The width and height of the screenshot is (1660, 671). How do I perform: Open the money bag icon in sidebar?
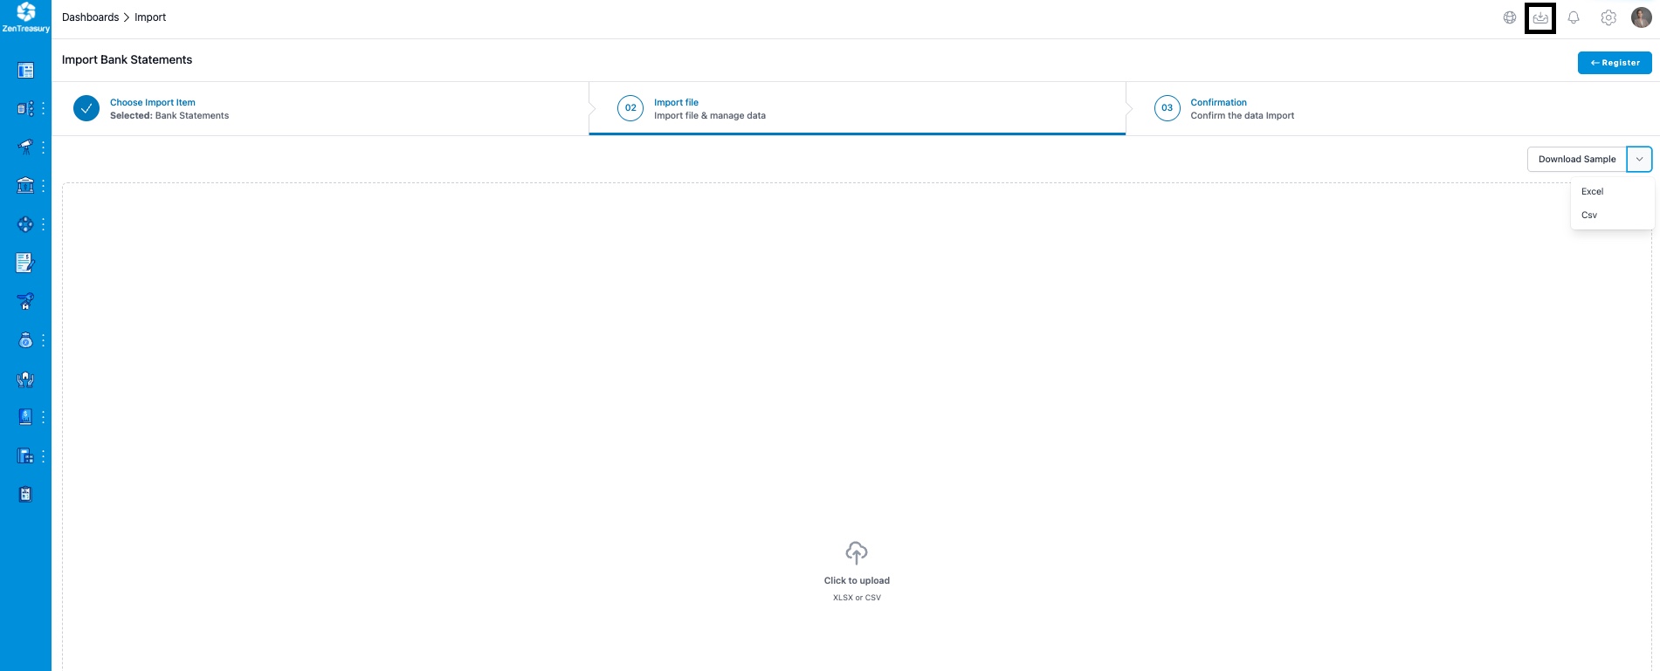(x=25, y=340)
